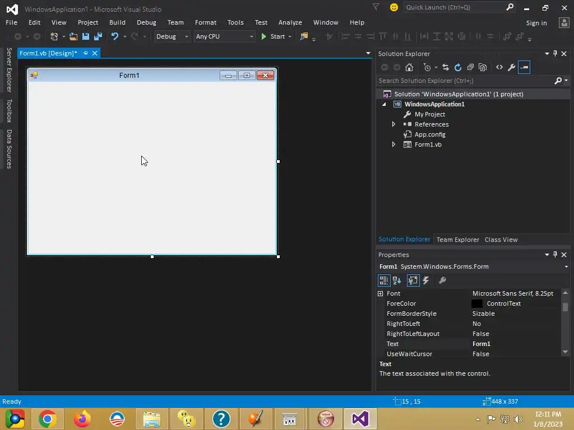The height and width of the screenshot is (430, 574).
Task: Open the Format menu
Action: (205, 22)
